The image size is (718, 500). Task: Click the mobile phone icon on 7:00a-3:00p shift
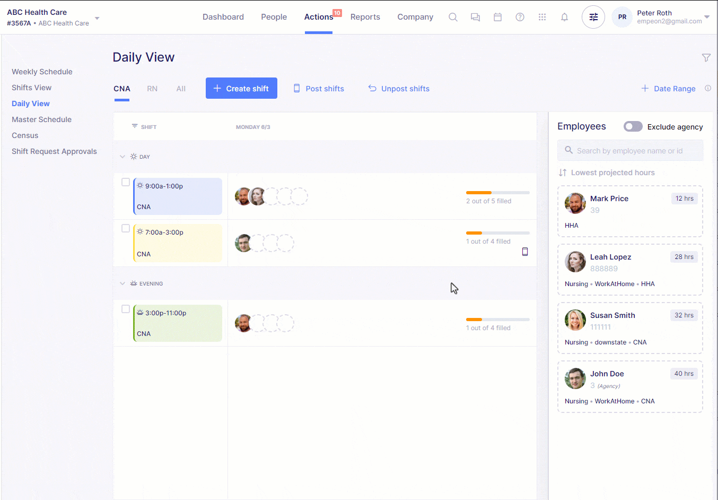point(524,252)
